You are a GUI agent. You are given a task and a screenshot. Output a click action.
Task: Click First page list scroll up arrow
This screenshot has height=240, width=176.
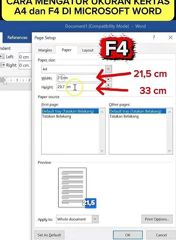(x=102, y=112)
